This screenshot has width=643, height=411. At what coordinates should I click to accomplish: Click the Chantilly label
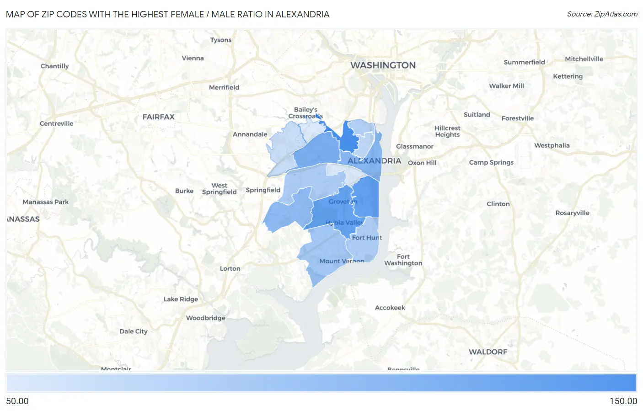[x=54, y=66]
